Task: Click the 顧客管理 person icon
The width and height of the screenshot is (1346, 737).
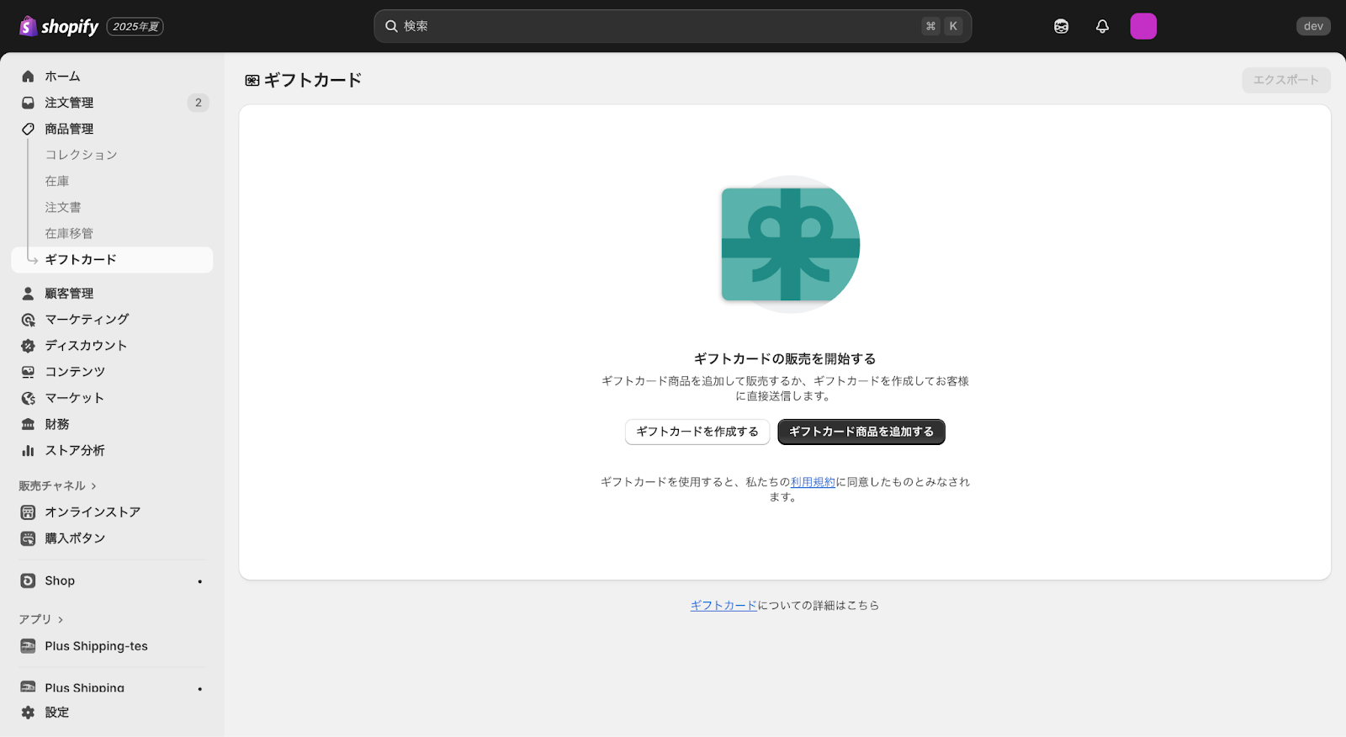Action: point(28,294)
